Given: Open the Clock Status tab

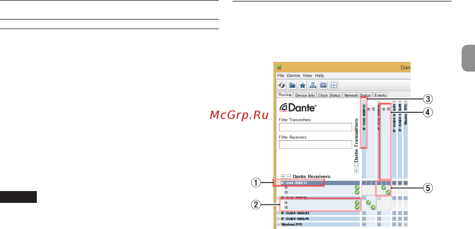Looking at the screenshot, I should click(x=329, y=95).
